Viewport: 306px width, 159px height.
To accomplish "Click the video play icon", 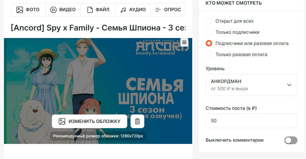I will click(x=53, y=10).
